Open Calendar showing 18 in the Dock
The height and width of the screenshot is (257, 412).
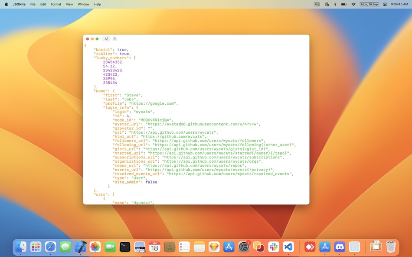pyautogui.click(x=155, y=247)
